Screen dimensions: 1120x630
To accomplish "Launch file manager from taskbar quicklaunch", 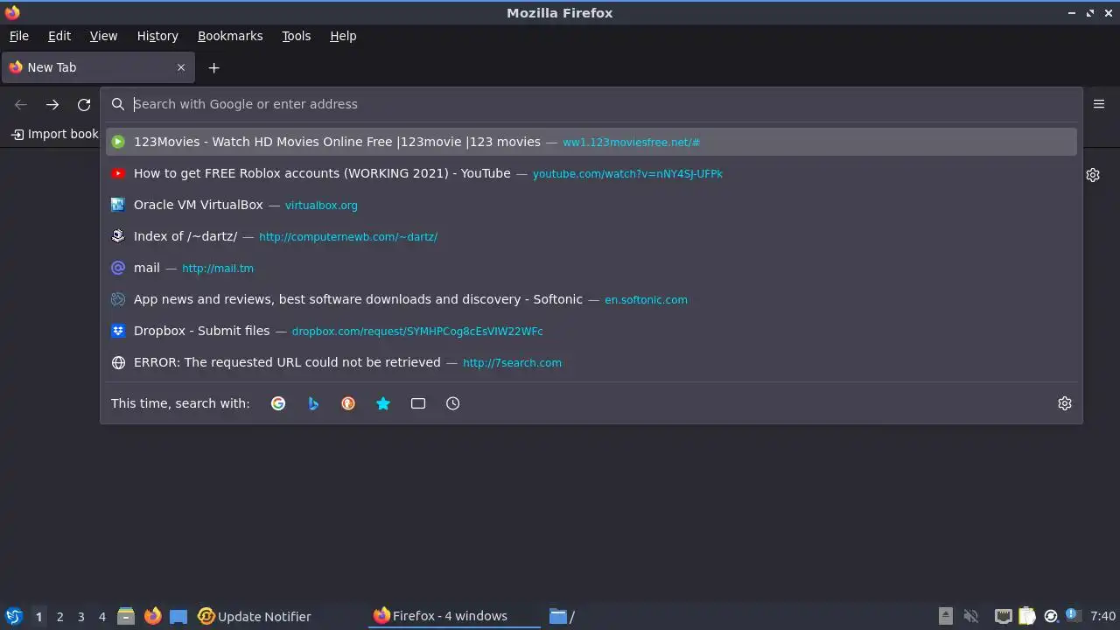I will click(126, 616).
